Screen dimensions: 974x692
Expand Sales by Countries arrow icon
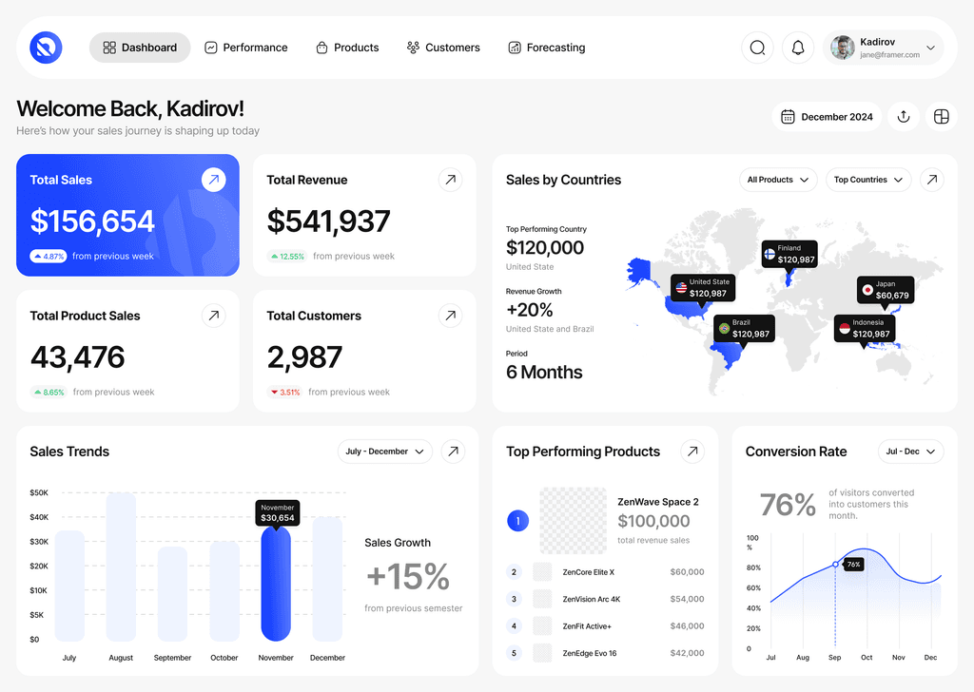point(932,180)
